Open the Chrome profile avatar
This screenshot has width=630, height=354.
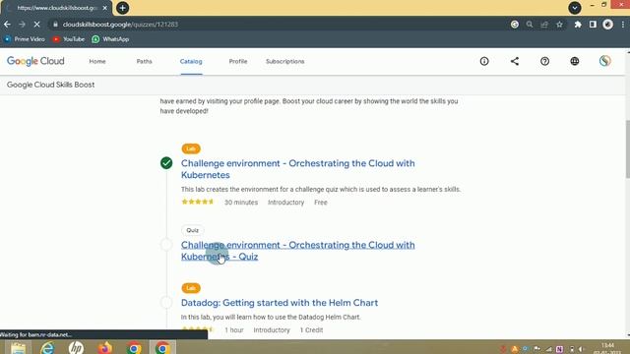pyautogui.click(x=607, y=25)
